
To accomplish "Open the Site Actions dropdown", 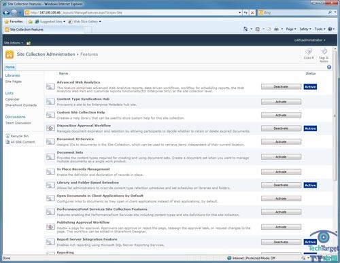I will [14, 43].
